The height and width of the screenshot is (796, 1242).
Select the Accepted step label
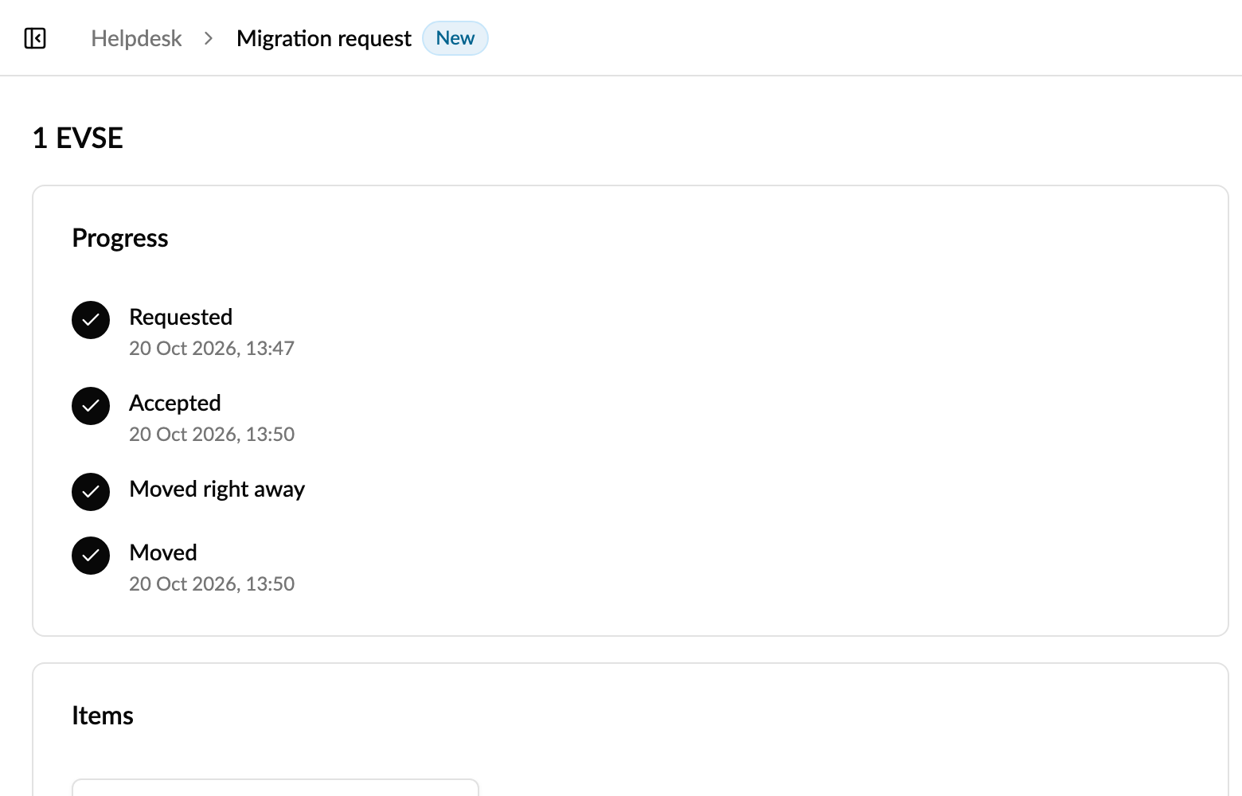point(175,403)
